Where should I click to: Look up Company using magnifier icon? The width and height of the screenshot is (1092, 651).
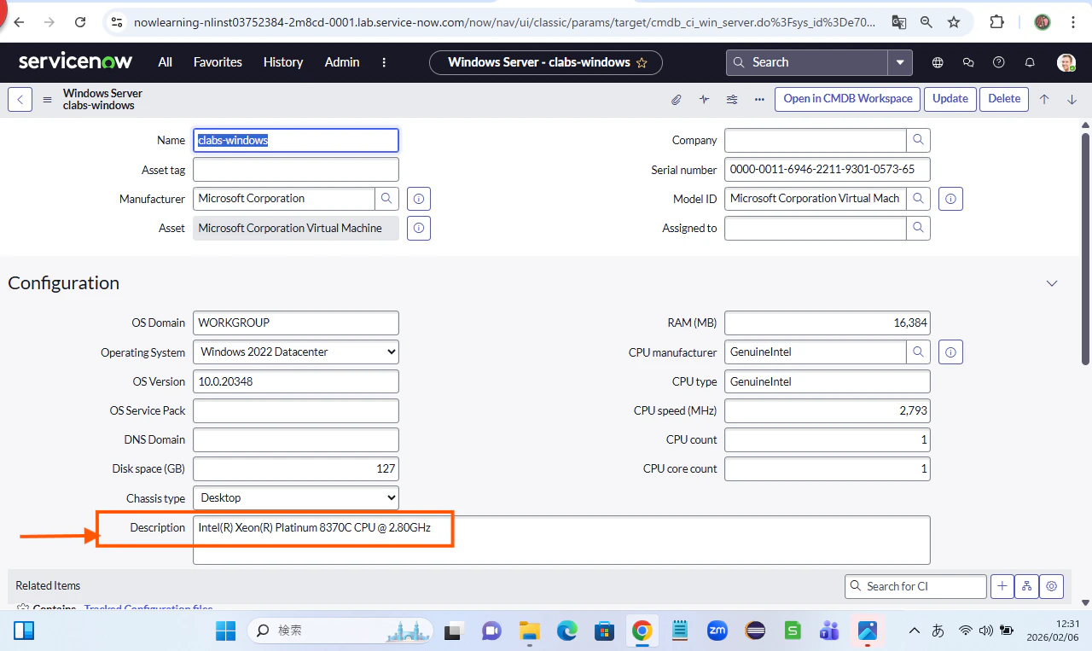pos(918,140)
